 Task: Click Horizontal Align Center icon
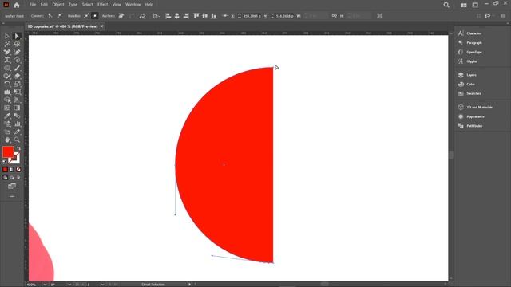(177, 16)
